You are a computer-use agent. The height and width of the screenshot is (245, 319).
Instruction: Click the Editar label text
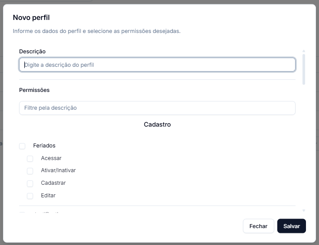[x=48, y=196]
